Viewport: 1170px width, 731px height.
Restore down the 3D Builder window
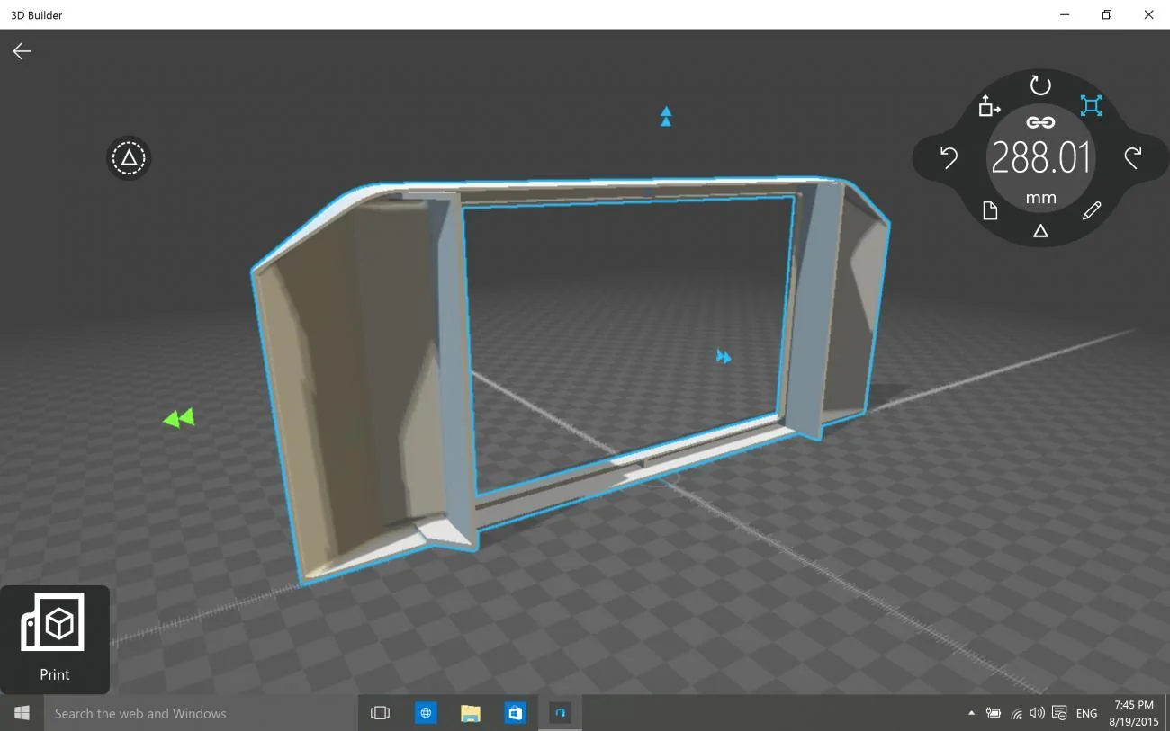click(1107, 14)
